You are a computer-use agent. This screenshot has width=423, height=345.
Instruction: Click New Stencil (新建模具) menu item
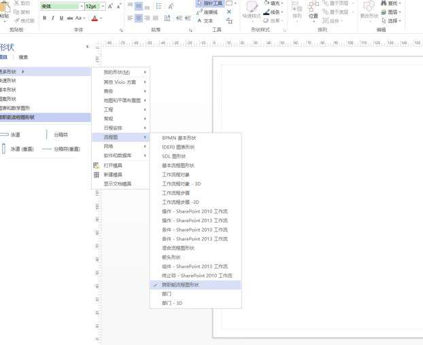[120, 175]
